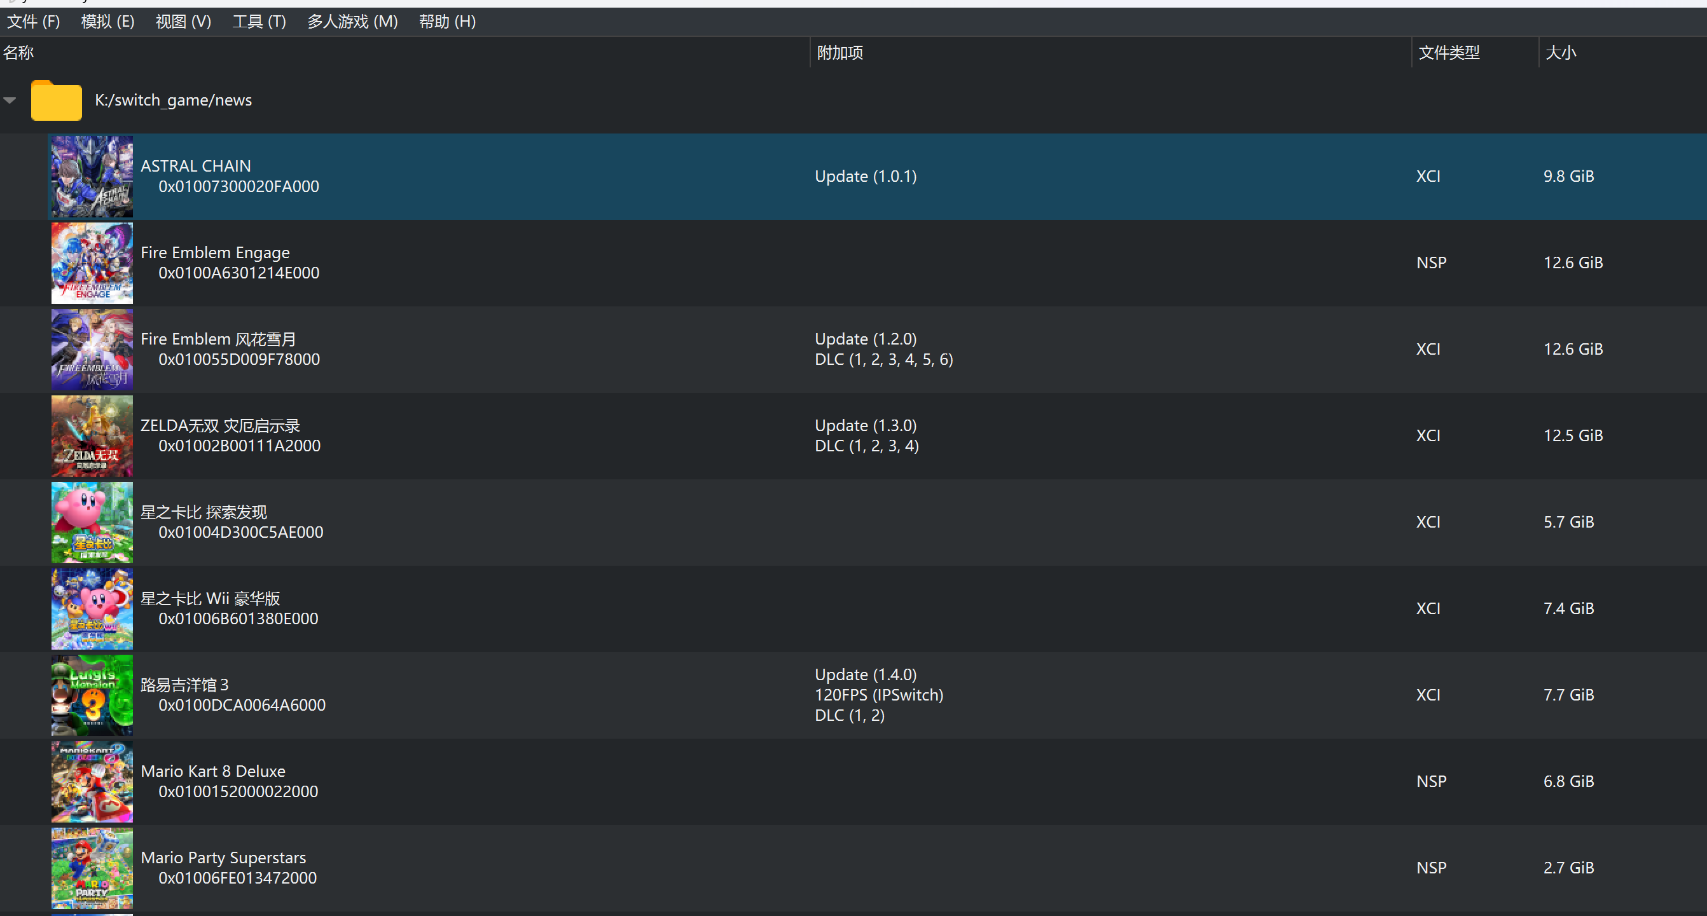Click the Mario Kart 8 Deluxe cover art

(92, 781)
